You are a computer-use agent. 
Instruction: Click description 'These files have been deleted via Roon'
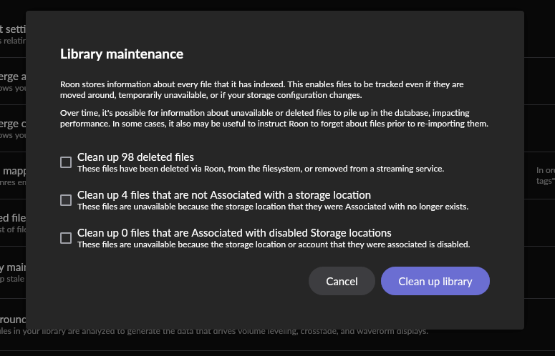tap(261, 169)
